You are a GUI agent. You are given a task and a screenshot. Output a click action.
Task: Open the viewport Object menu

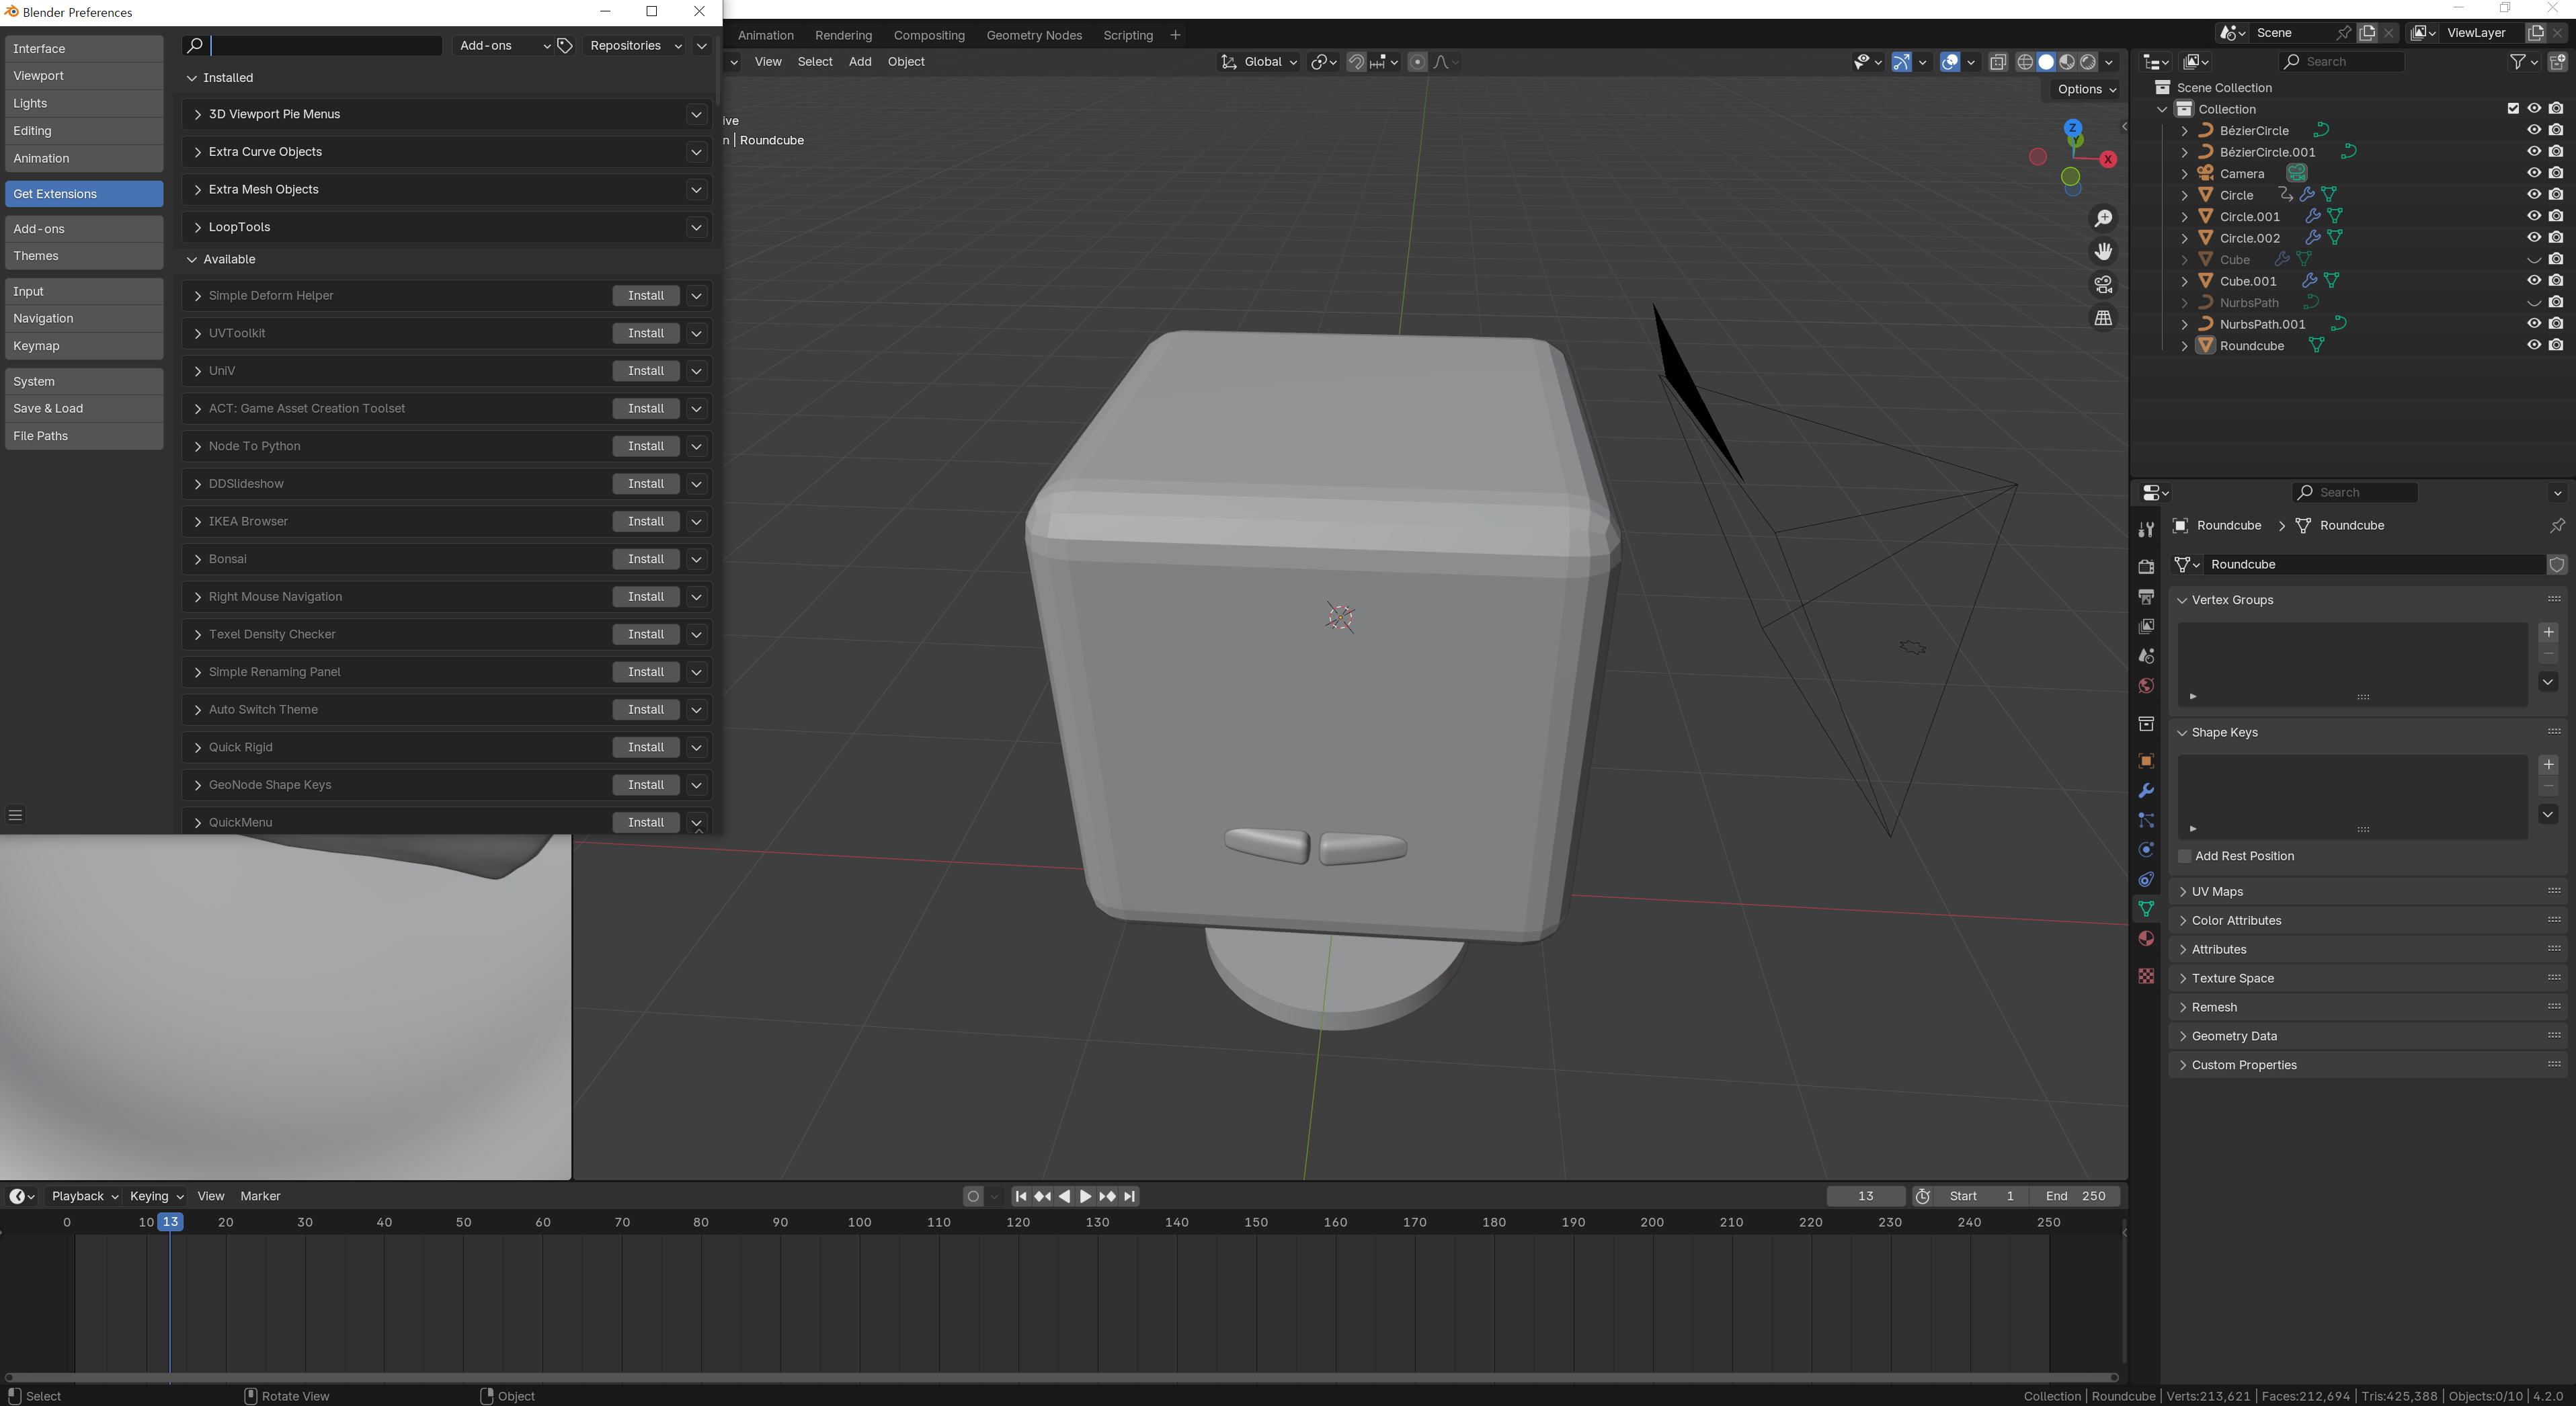tap(906, 62)
